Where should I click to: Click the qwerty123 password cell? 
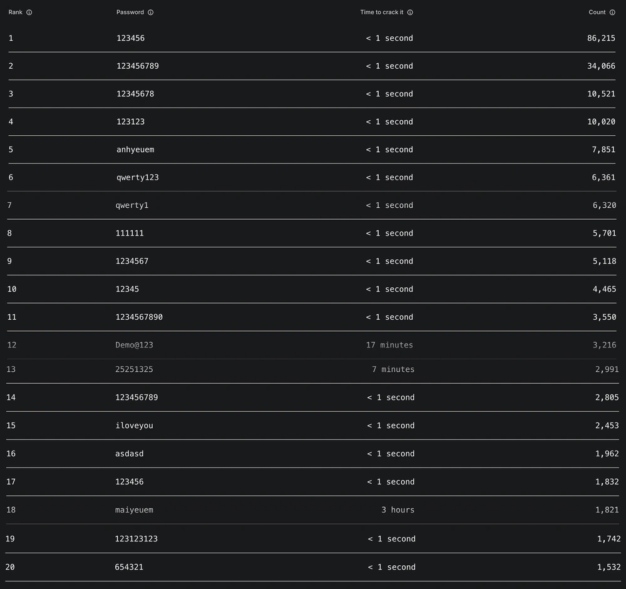point(138,178)
